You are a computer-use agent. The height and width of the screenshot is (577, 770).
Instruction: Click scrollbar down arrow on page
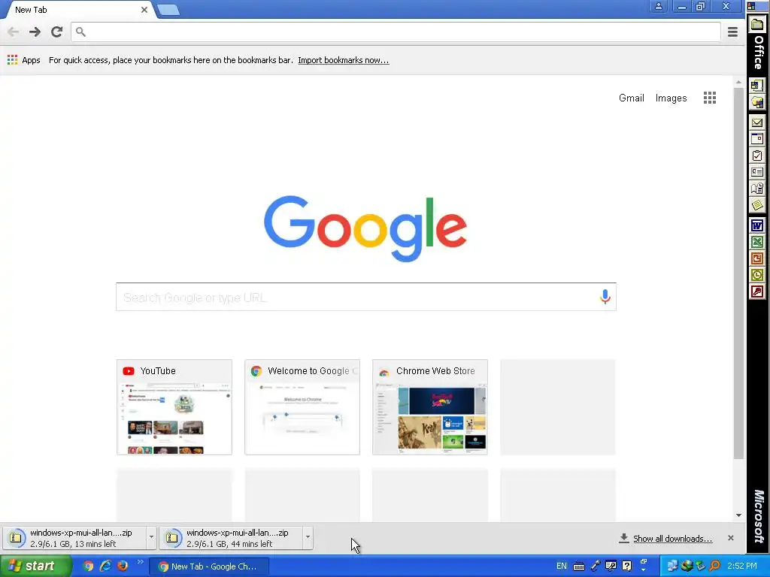pos(738,515)
